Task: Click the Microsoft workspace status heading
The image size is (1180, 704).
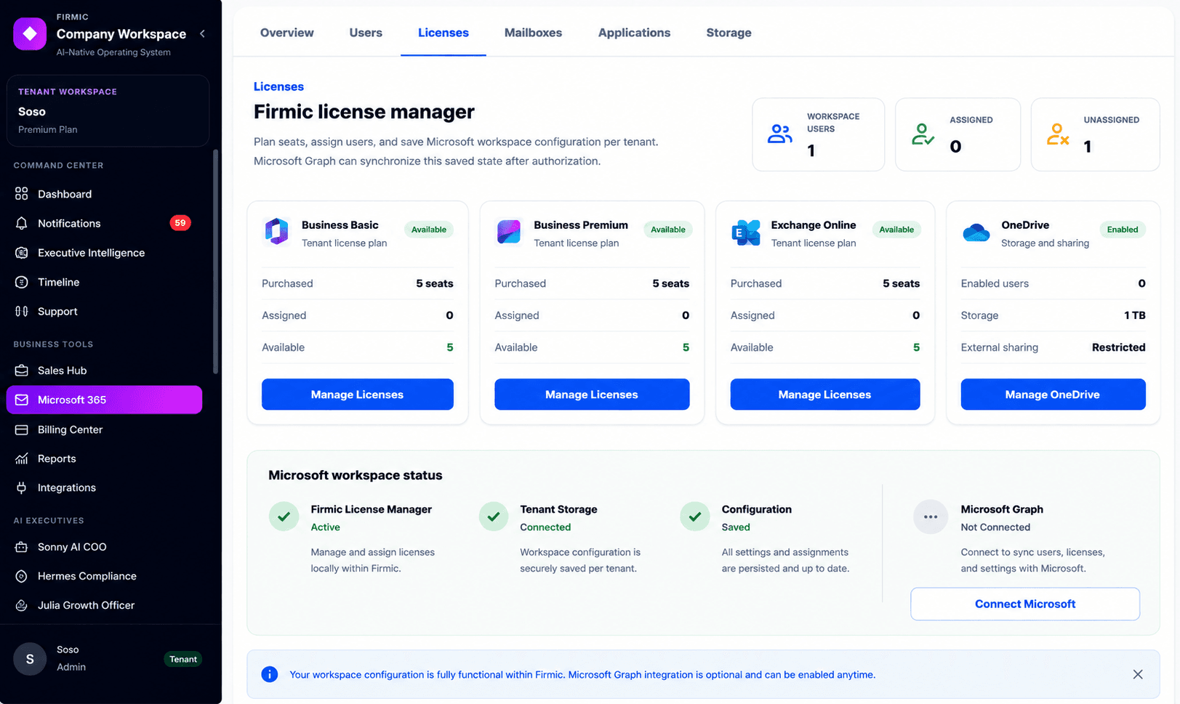Action: click(x=356, y=475)
